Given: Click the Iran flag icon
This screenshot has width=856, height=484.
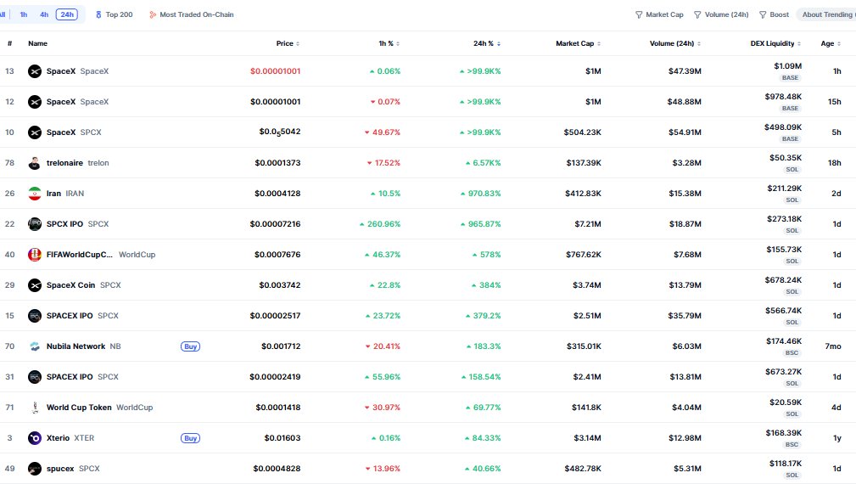Looking at the screenshot, I should 35,194.
